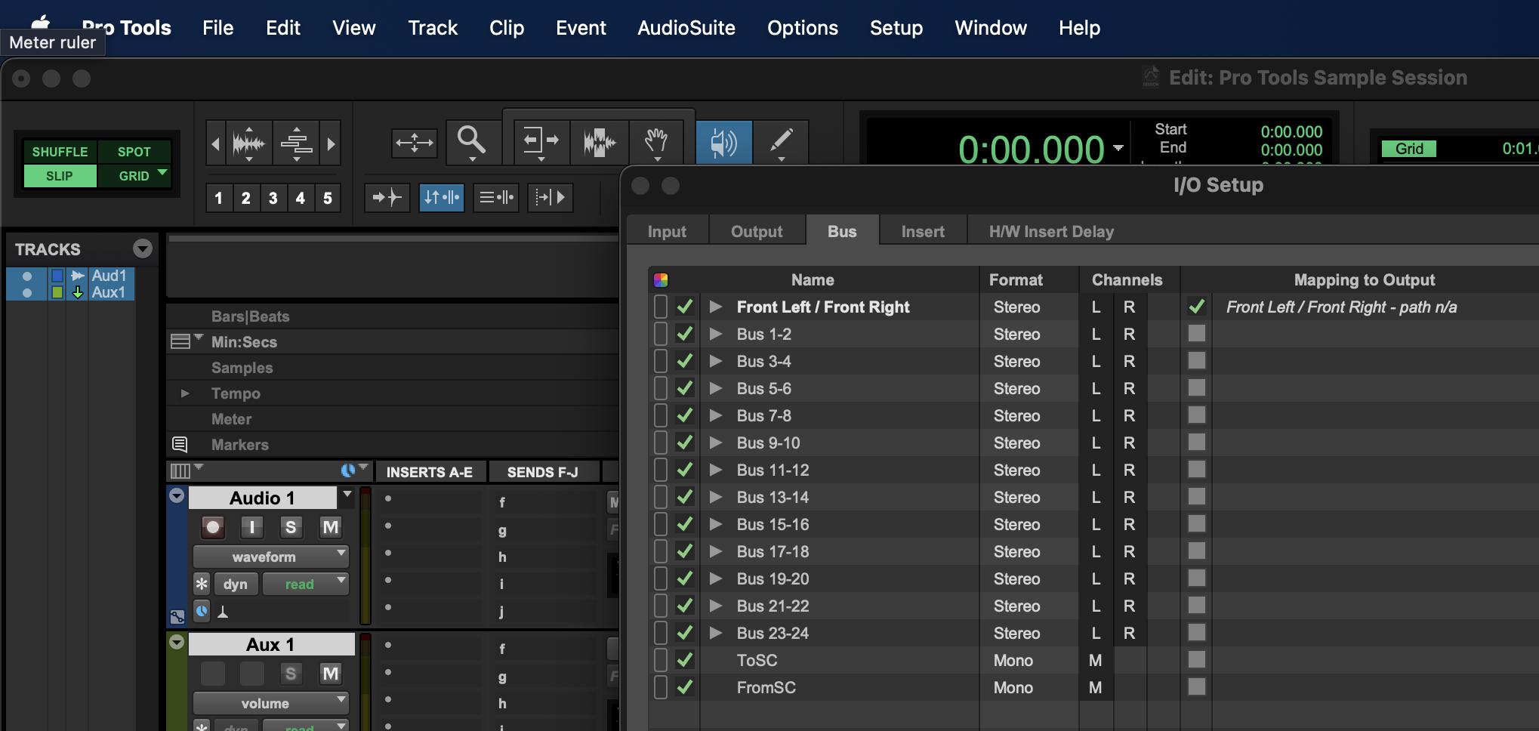Select the Grabber hand tool
Image resolution: width=1539 pixels, height=731 pixels.
(x=655, y=140)
